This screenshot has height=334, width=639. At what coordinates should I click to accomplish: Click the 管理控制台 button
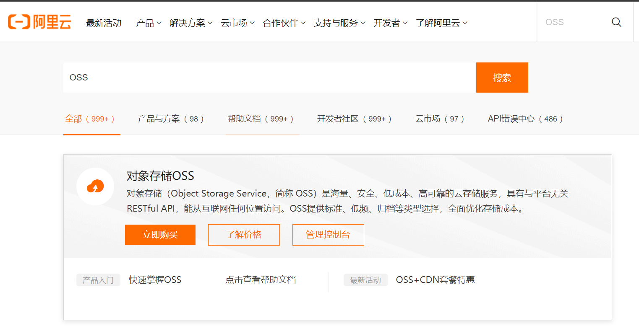tap(328, 235)
